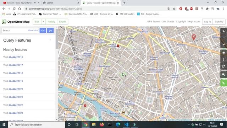Open Windows Task View

point(77,124)
